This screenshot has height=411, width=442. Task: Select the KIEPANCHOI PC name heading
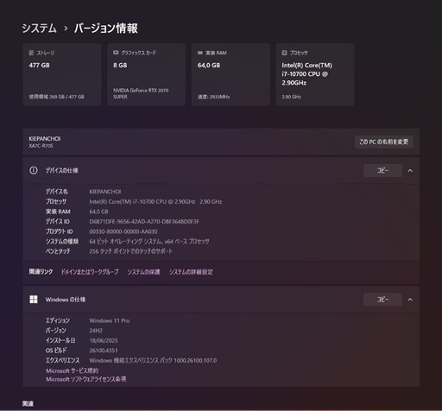[x=45, y=139]
